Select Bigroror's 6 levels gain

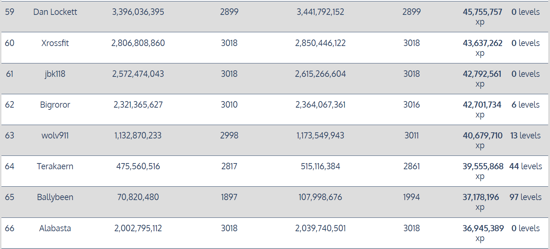tap(525, 105)
